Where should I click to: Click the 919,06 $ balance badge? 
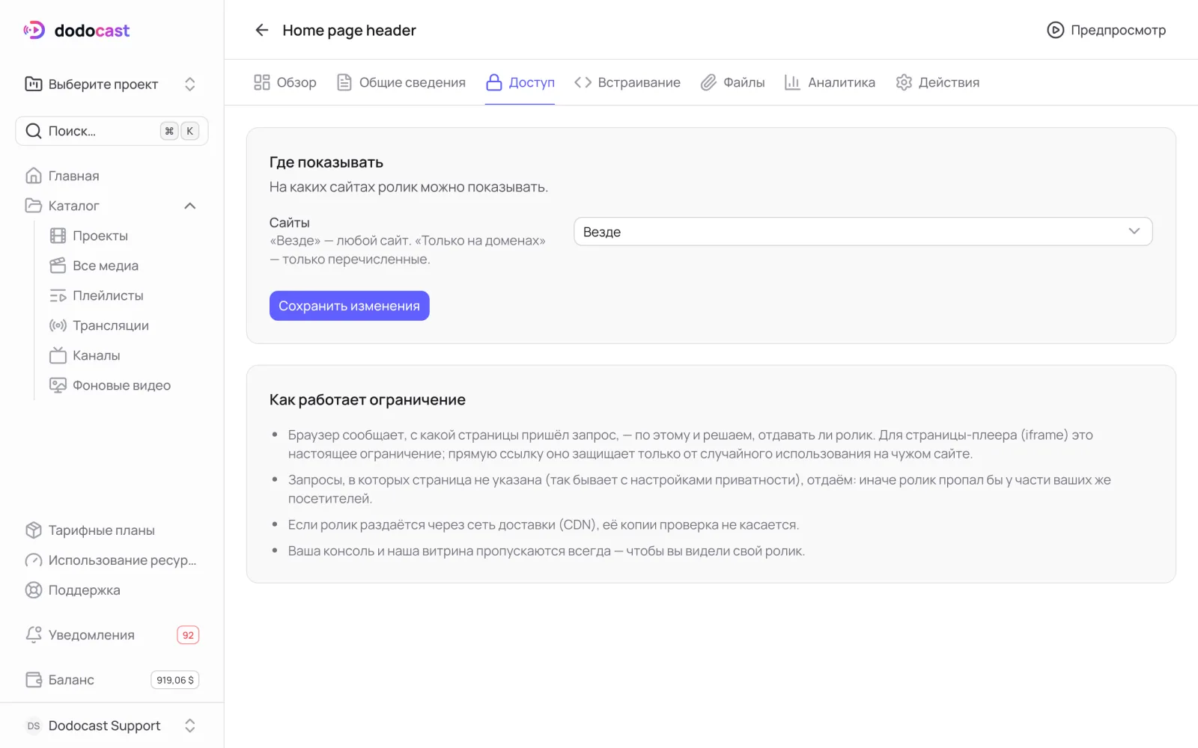click(x=174, y=680)
